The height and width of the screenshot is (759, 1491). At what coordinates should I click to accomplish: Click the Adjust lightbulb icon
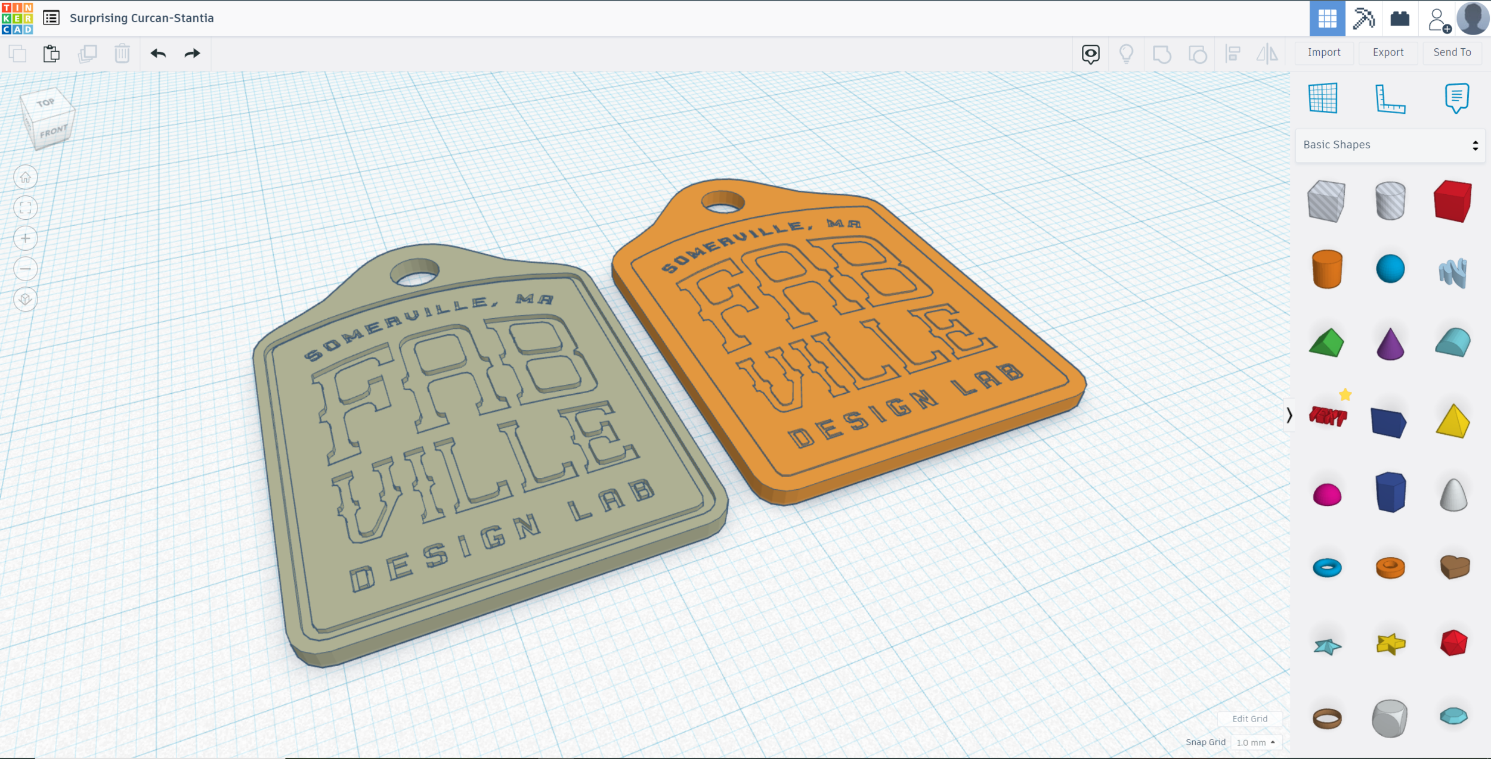click(x=1126, y=53)
